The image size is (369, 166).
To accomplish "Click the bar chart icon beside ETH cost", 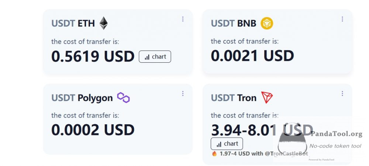I will 147,57.
